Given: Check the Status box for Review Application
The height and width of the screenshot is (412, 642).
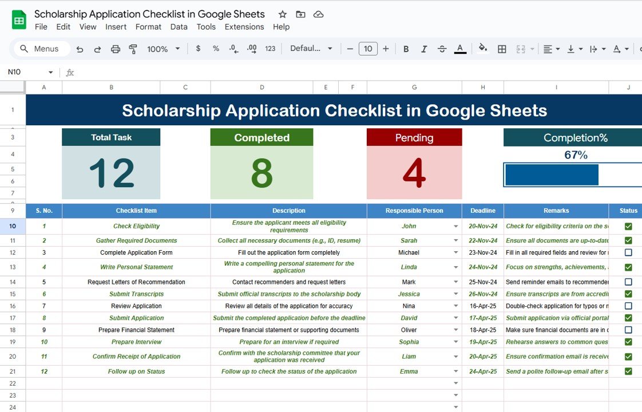Looking at the screenshot, I should (x=628, y=306).
